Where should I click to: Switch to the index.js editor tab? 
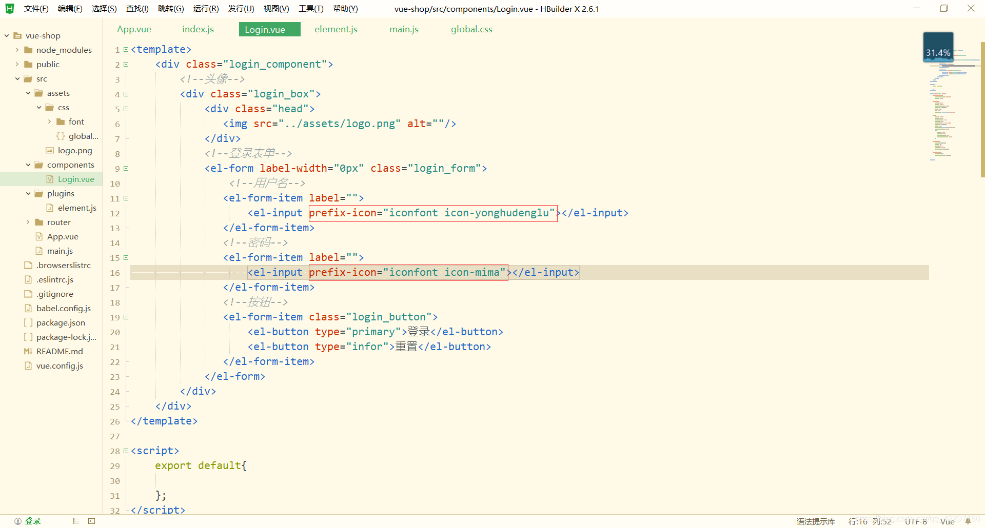[198, 29]
